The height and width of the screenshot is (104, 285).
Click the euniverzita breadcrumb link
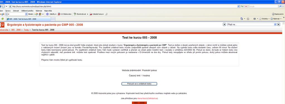pos(4,30)
